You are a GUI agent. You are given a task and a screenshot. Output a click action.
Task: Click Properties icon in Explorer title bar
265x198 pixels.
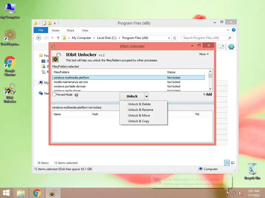[44, 23]
